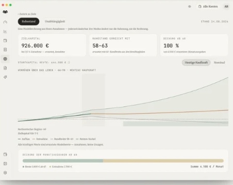Viewport: 233px width, 185px height.
Task: Switch chart to Nominal values
Action: (x=219, y=63)
